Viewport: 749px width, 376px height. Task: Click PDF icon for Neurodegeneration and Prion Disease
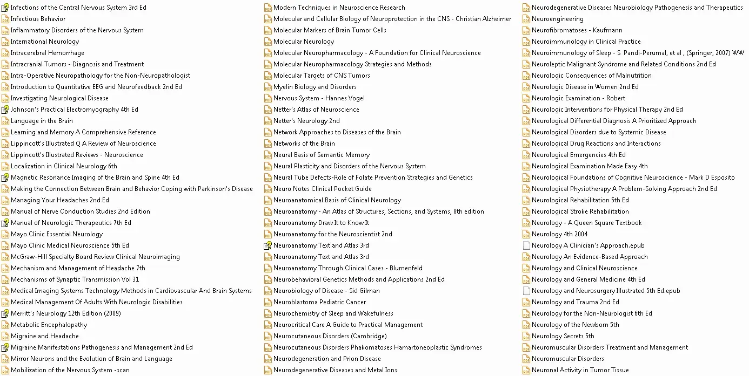[267, 359]
